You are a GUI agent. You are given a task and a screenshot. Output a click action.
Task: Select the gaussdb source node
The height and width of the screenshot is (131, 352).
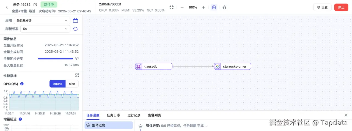point(154,66)
